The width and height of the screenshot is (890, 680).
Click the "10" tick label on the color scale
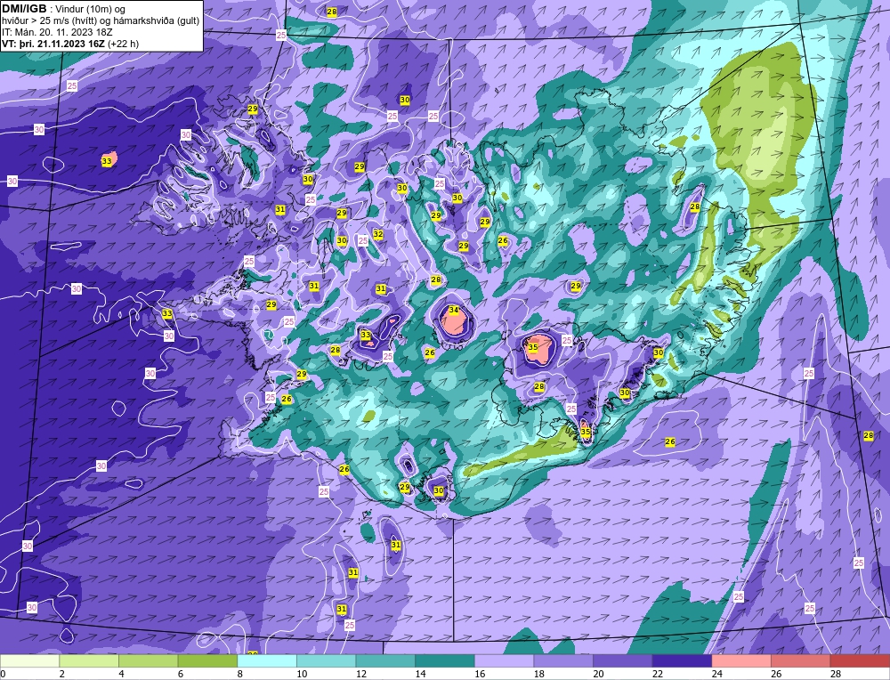pyautogui.click(x=302, y=674)
